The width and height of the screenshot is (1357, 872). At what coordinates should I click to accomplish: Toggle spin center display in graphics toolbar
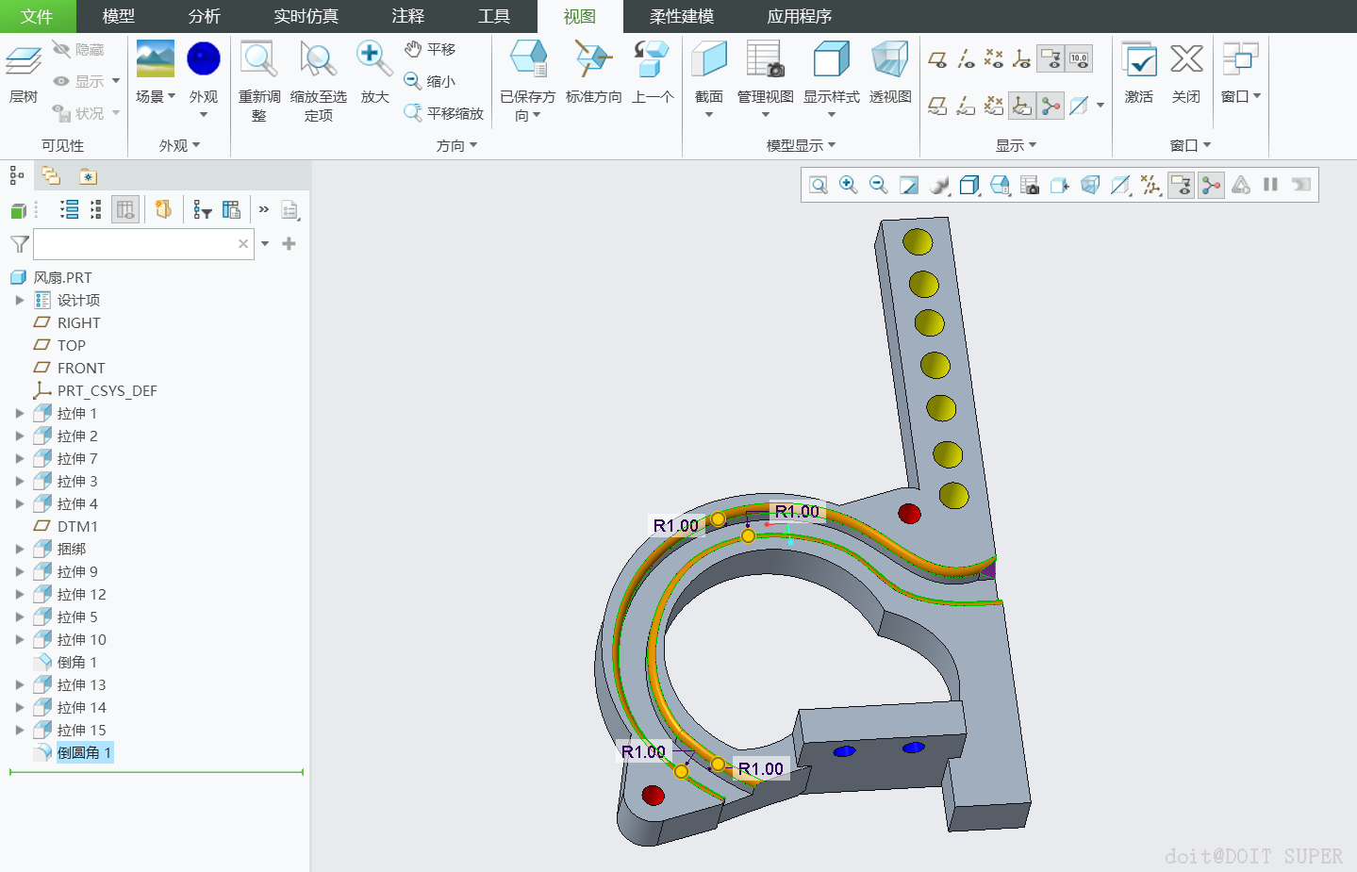(1211, 186)
